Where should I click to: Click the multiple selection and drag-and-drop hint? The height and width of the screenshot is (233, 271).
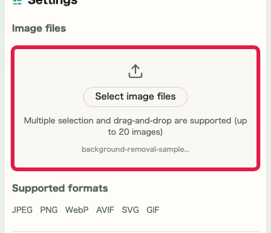pos(135,126)
